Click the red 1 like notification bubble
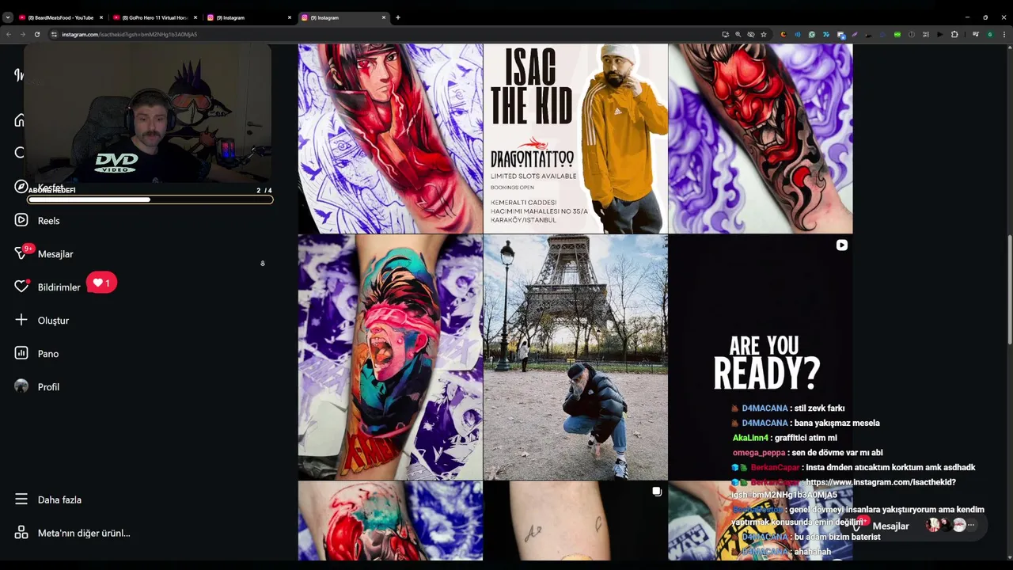 (x=101, y=283)
